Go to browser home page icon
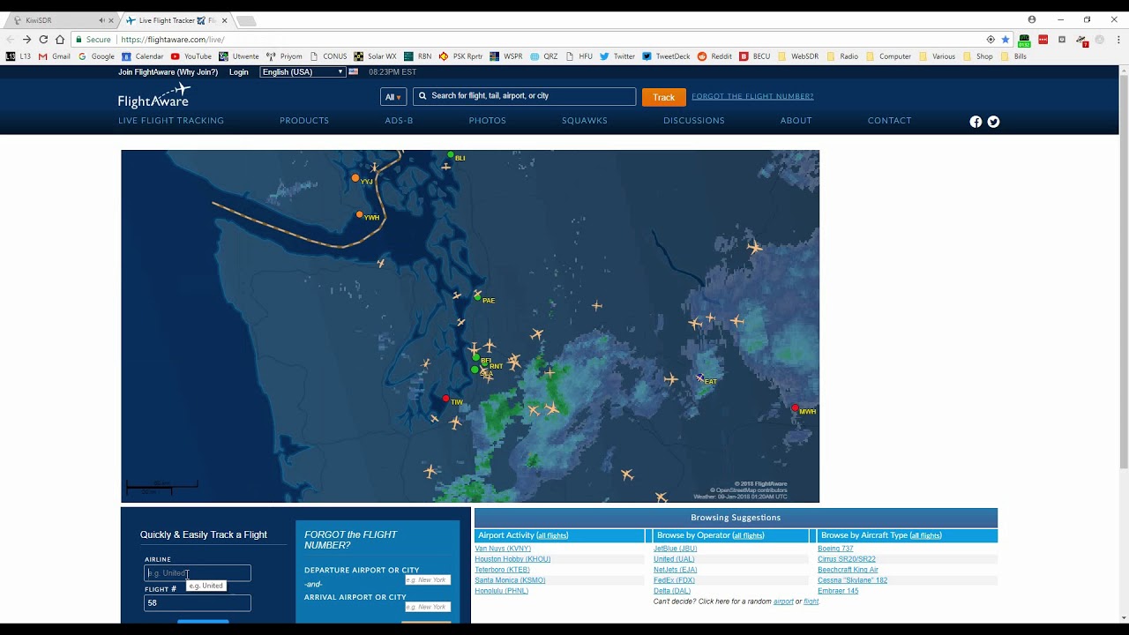This screenshot has width=1129, height=635. coord(60,40)
